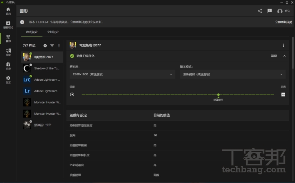Select second Monster Hunter W... entry
This screenshot has height=183, width=295.
tap(42, 113)
